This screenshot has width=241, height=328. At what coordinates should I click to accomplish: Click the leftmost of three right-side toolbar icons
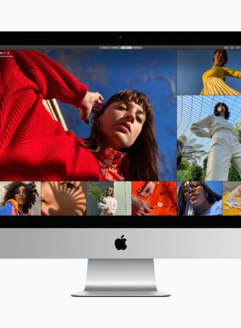coord(226,48)
